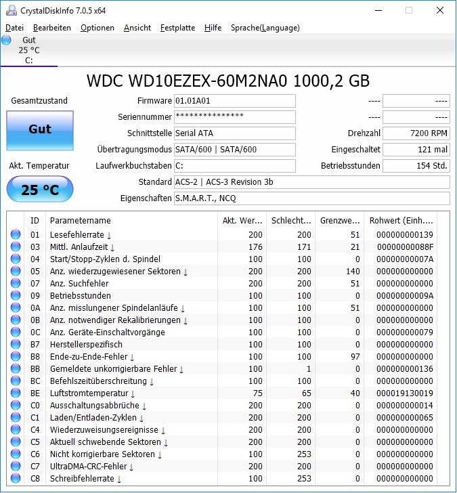Click status orb of Anz. Suchfehler row
This screenshot has height=493, width=457.
[x=16, y=283]
